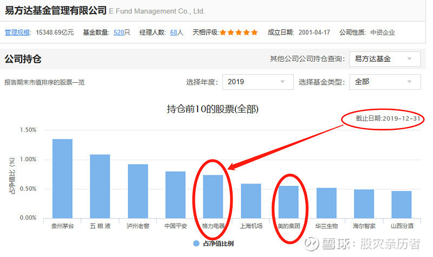Click the 成立日期 2001-04-17 text
This screenshot has height=257, width=433.
click(x=299, y=32)
